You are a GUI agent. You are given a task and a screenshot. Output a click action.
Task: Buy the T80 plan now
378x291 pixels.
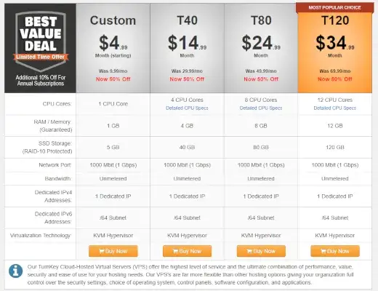(261, 251)
